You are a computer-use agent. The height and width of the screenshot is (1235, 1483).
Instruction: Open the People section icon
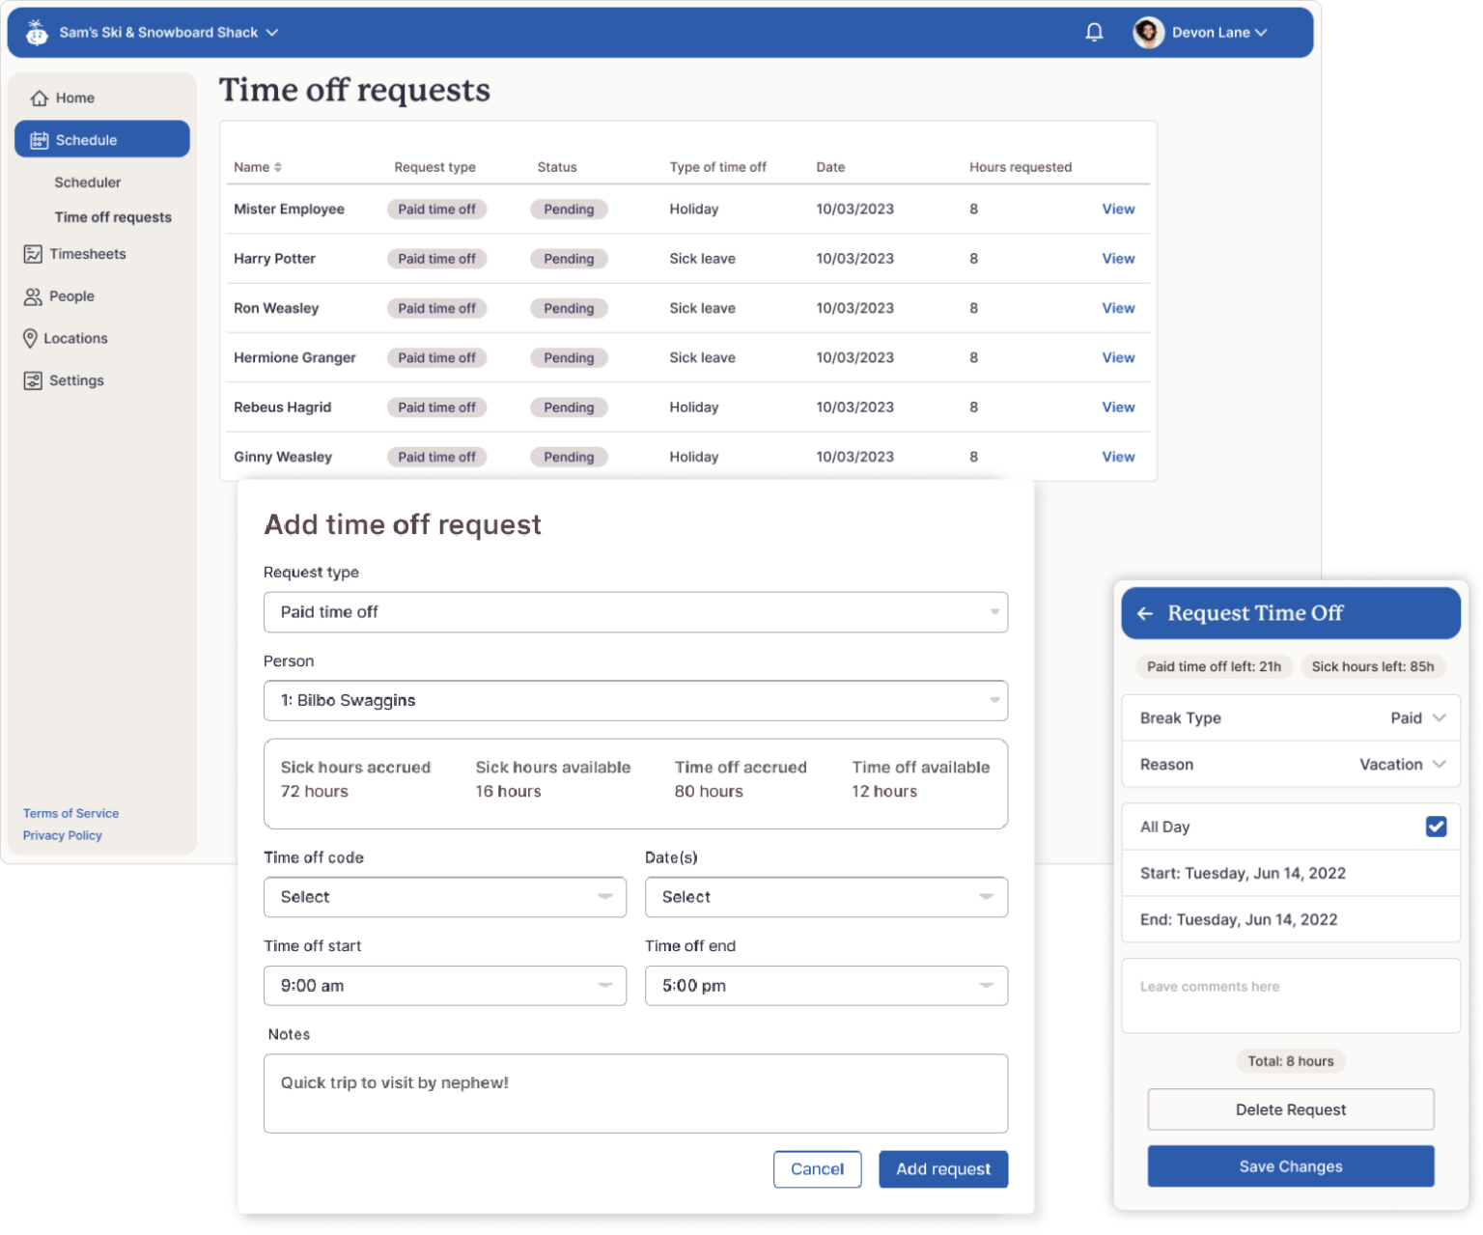click(32, 296)
